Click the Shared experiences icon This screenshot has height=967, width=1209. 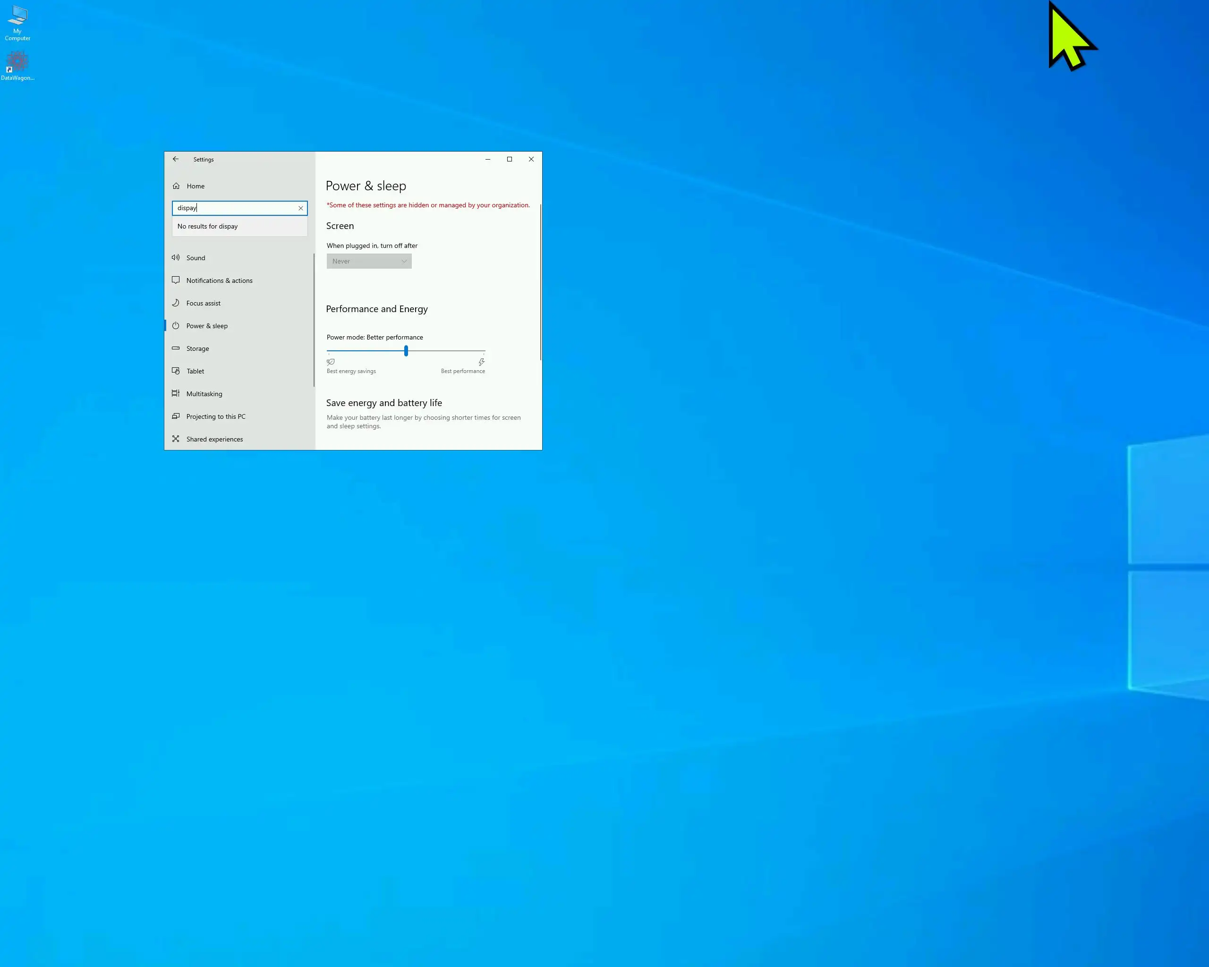pos(176,439)
